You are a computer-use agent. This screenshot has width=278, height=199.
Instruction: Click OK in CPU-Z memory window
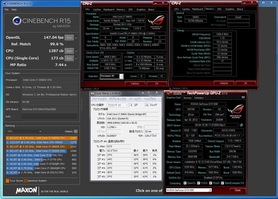pos(245,83)
